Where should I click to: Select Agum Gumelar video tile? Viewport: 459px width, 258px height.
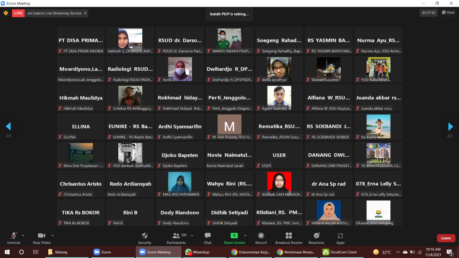pos(279,98)
